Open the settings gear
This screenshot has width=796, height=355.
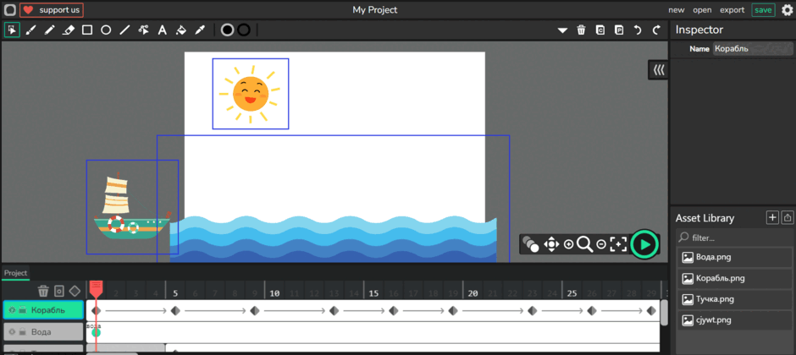tap(787, 9)
